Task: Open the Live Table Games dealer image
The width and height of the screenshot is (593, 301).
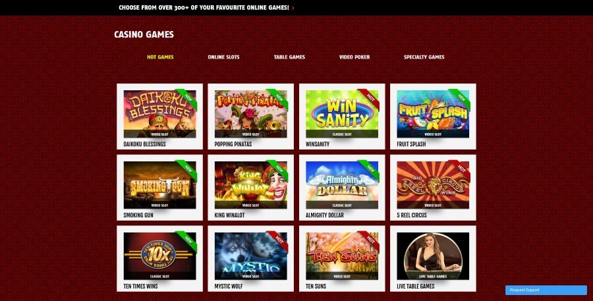Action: click(433, 256)
